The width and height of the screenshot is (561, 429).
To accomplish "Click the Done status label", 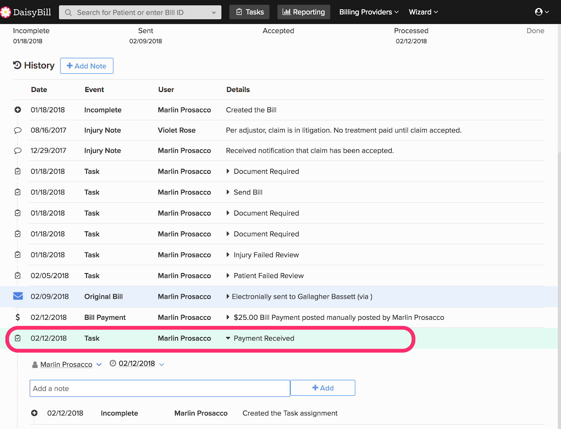I will tap(535, 31).
